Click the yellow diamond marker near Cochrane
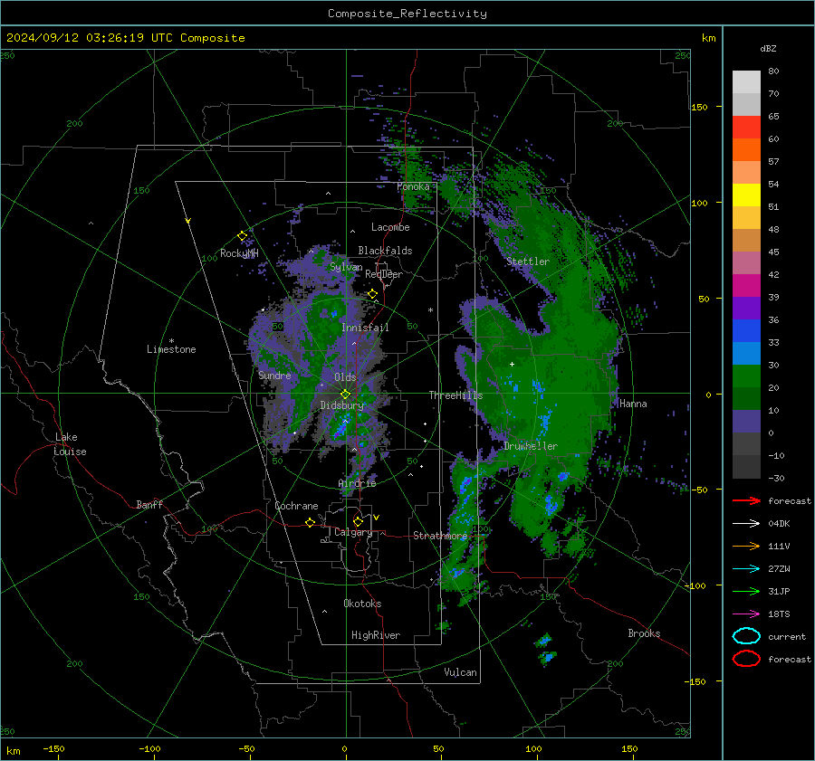 [x=311, y=523]
